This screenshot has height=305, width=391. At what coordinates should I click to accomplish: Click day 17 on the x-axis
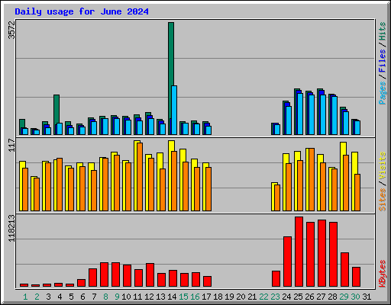206,297
